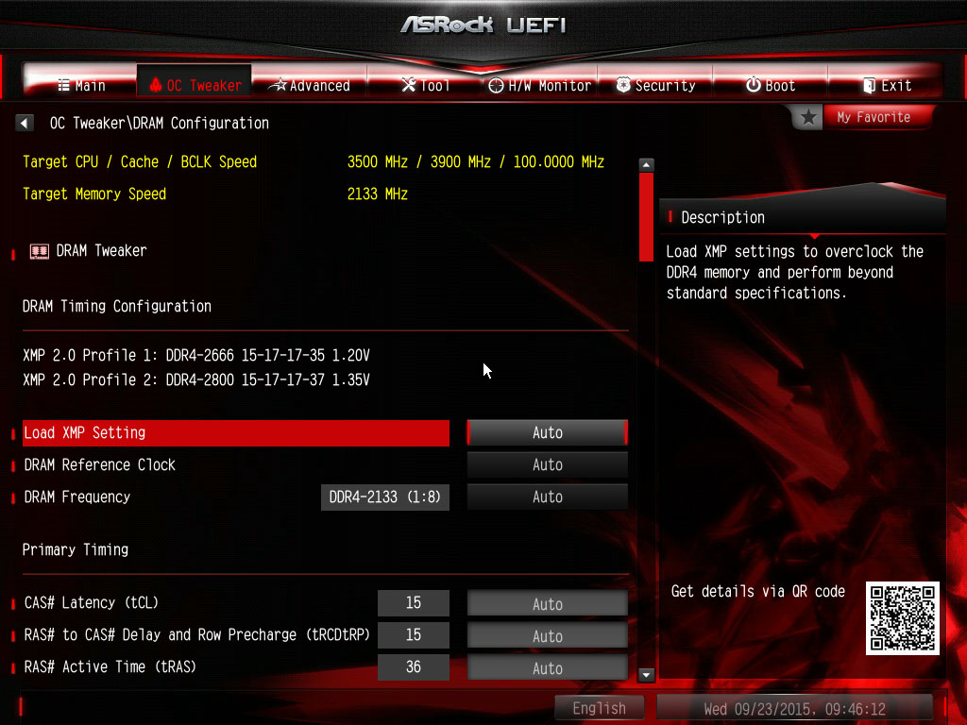This screenshot has width=967, height=725.
Task: Click the star icon for My Favorite
Action: pyautogui.click(x=808, y=117)
